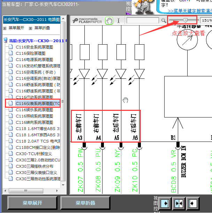
Task: Open C116转向系统原理图
Action: 34,122
